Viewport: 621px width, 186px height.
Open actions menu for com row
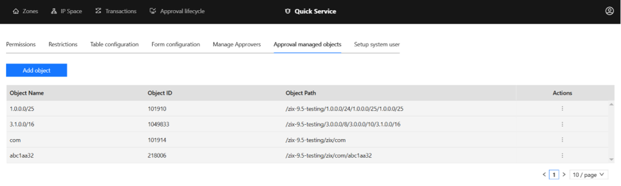[x=562, y=139]
